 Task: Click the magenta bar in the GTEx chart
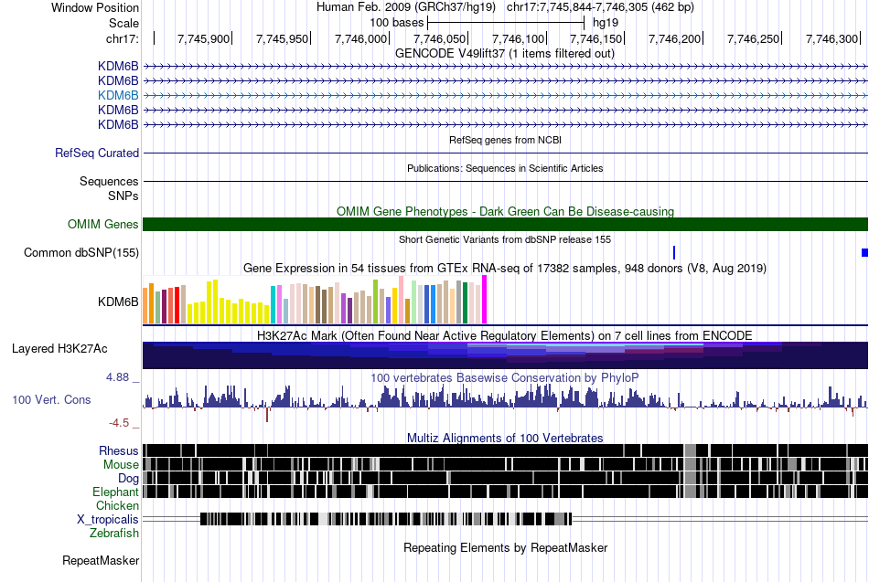click(485, 300)
